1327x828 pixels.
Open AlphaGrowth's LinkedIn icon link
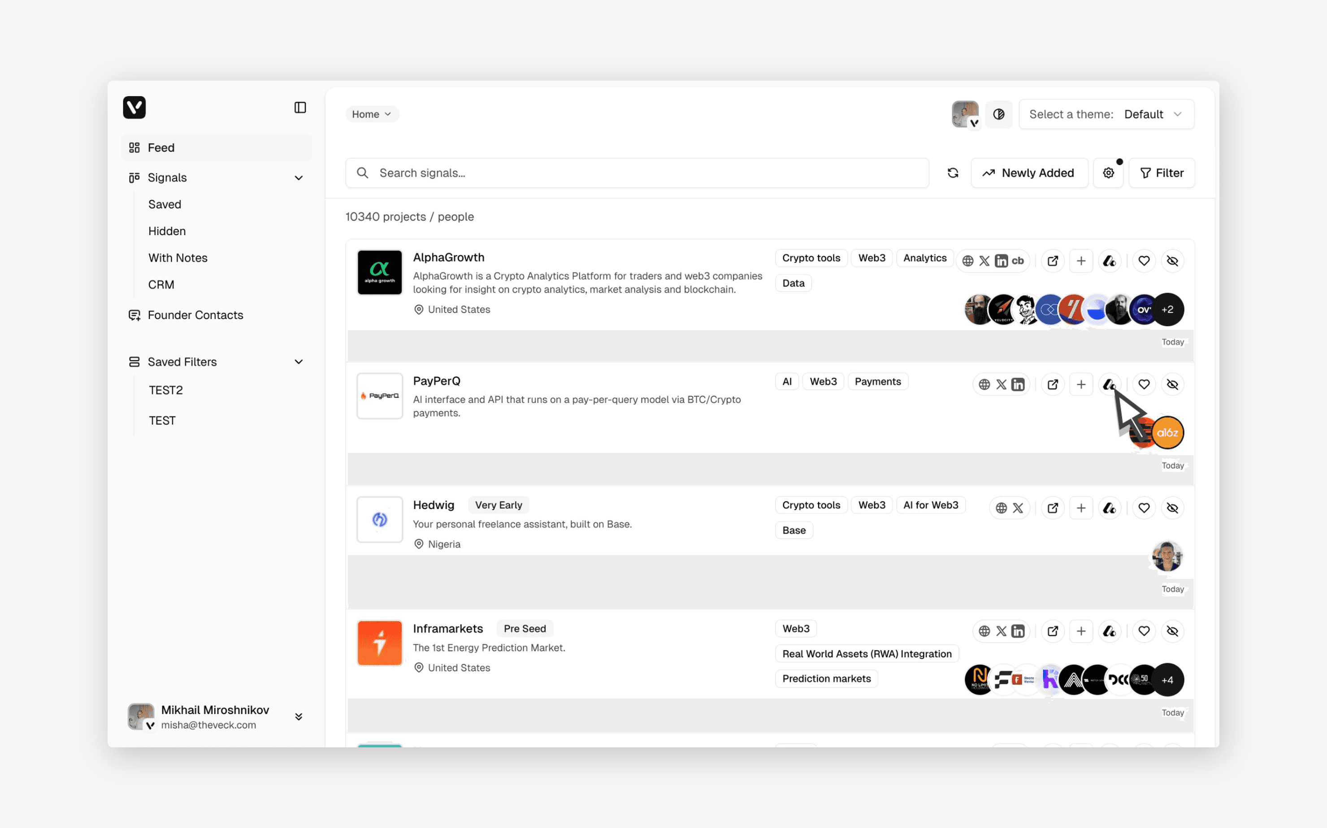pyautogui.click(x=1001, y=261)
